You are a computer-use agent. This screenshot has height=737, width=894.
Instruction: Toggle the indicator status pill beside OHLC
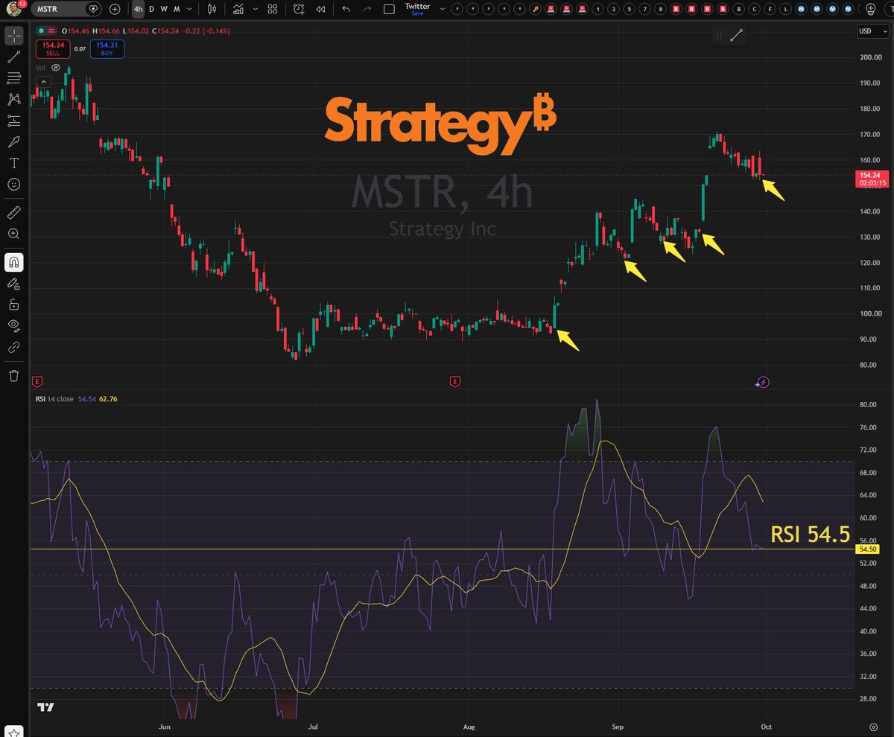point(46,31)
